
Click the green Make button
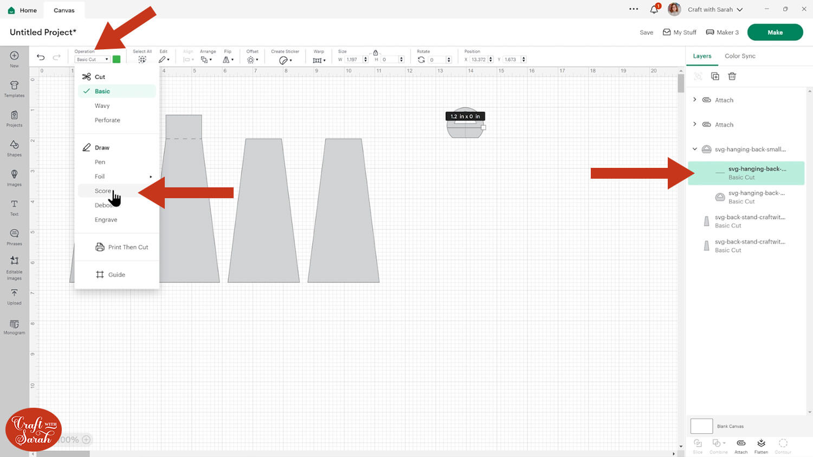[x=775, y=32]
